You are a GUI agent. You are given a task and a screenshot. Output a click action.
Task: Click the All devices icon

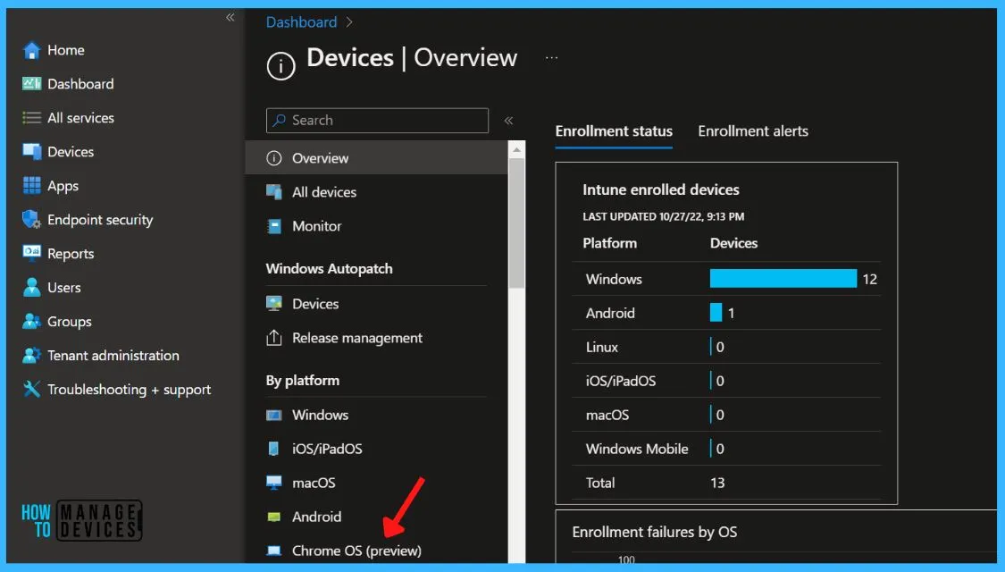pyautogui.click(x=273, y=192)
